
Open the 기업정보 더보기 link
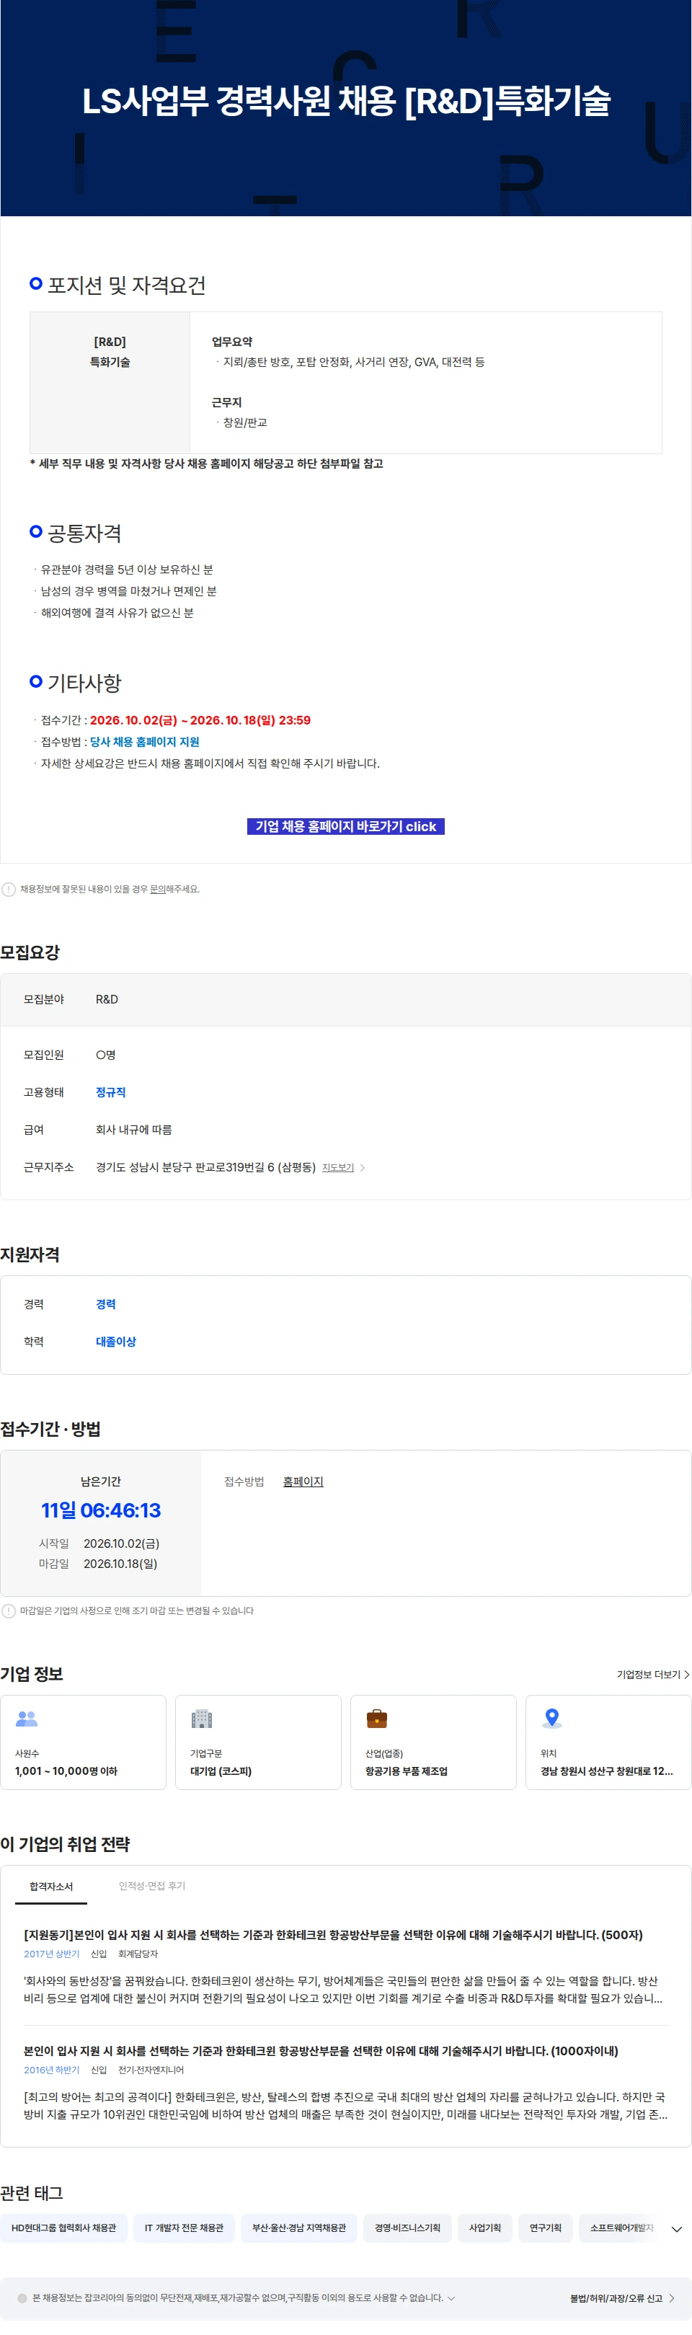coord(653,1674)
